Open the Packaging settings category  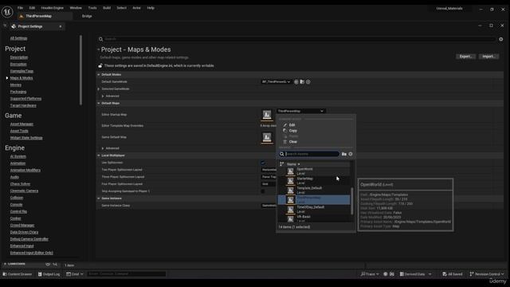pos(18,92)
